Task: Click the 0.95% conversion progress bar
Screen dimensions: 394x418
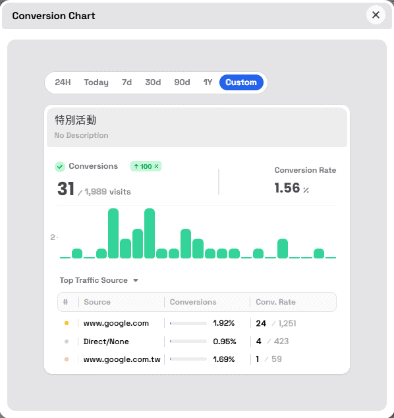Action: click(x=188, y=342)
